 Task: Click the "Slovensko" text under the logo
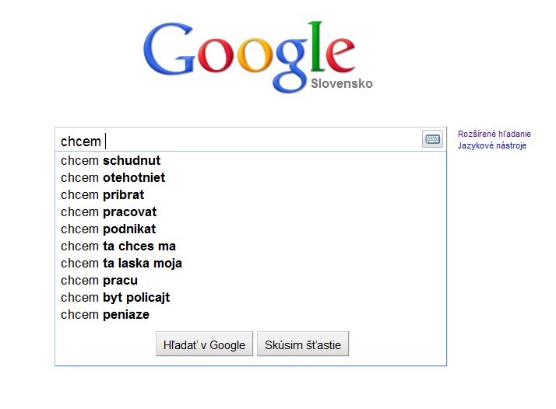[342, 83]
